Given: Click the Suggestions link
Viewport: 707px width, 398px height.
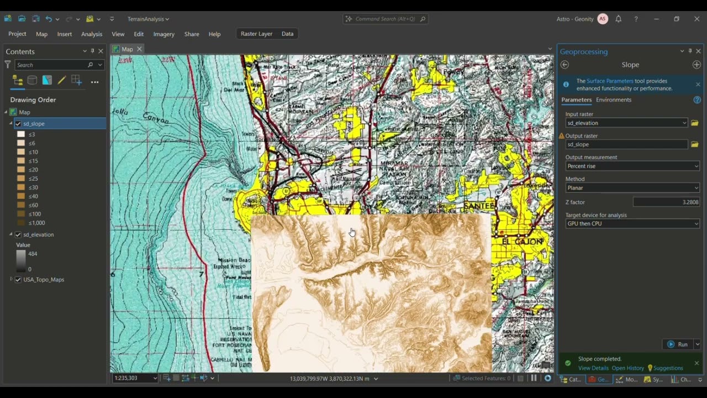Looking at the screenshot, I should [x=665, y=368].
